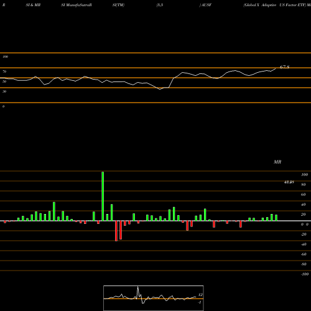Click the 'AUSF' ticker symbol text
Screen dimensions: 311x311
tap(206, 5)
